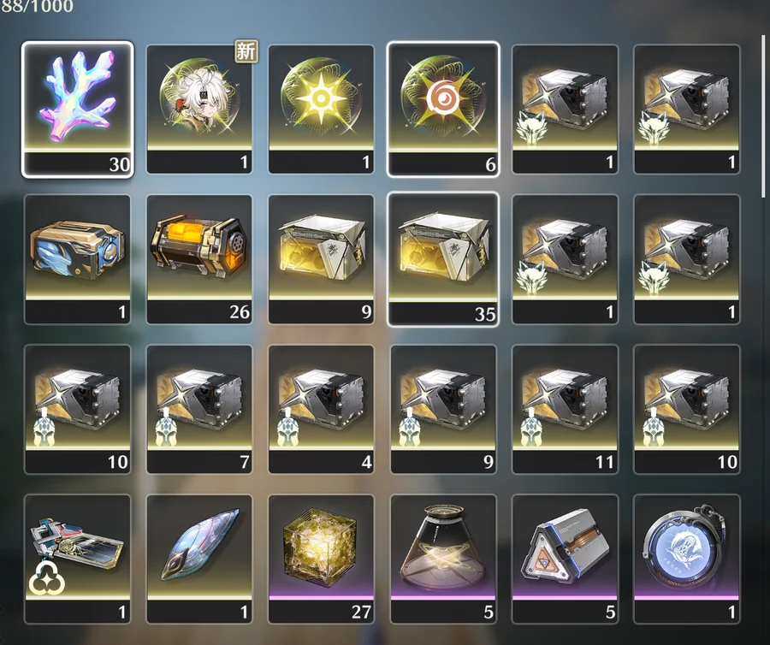Choose the golden open chest with count 9
This screenshot has height=645, width=770.
pos(321,259)
